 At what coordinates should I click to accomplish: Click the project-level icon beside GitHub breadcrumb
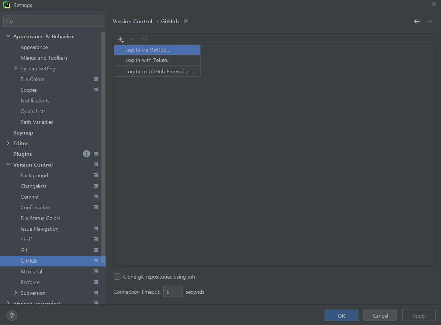(186, 21)
